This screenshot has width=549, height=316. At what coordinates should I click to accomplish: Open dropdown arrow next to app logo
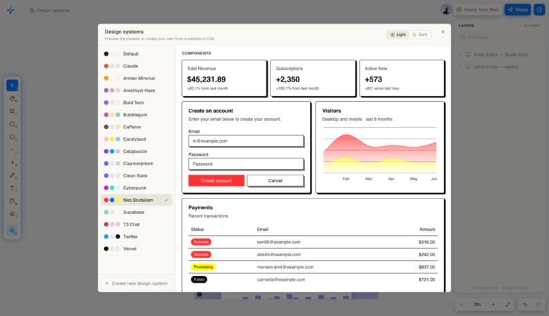coord(18,10)
